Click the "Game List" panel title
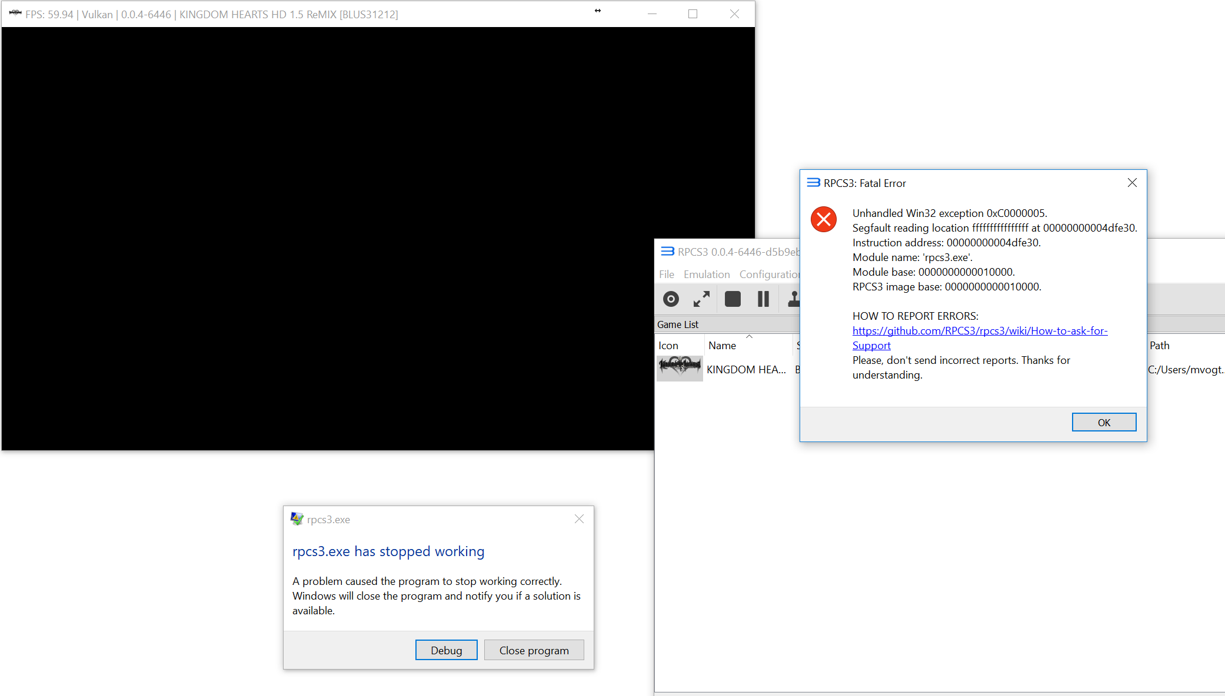Screen dimensions: 1225x696 (x=678, y=324)
